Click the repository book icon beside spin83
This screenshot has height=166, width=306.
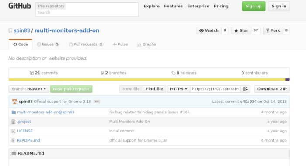click(x=10, y=30)
